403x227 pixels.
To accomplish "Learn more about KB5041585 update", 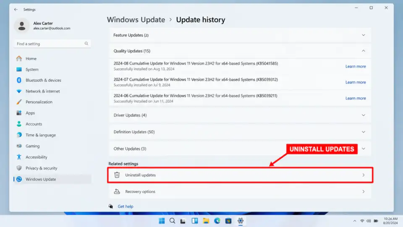I will coord(356,66).
